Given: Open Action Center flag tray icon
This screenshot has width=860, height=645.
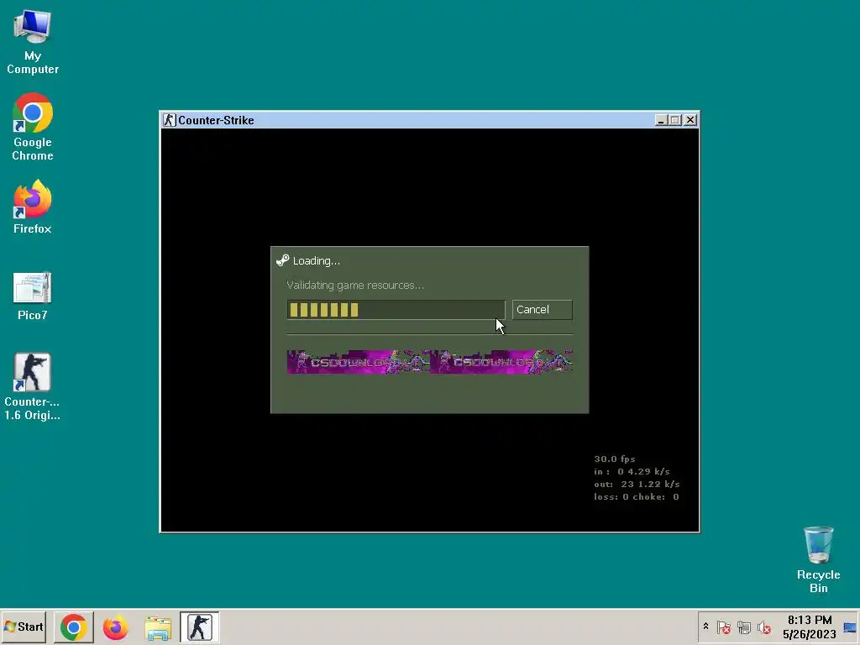Looking at the screenshot, I should click(723, 627).
